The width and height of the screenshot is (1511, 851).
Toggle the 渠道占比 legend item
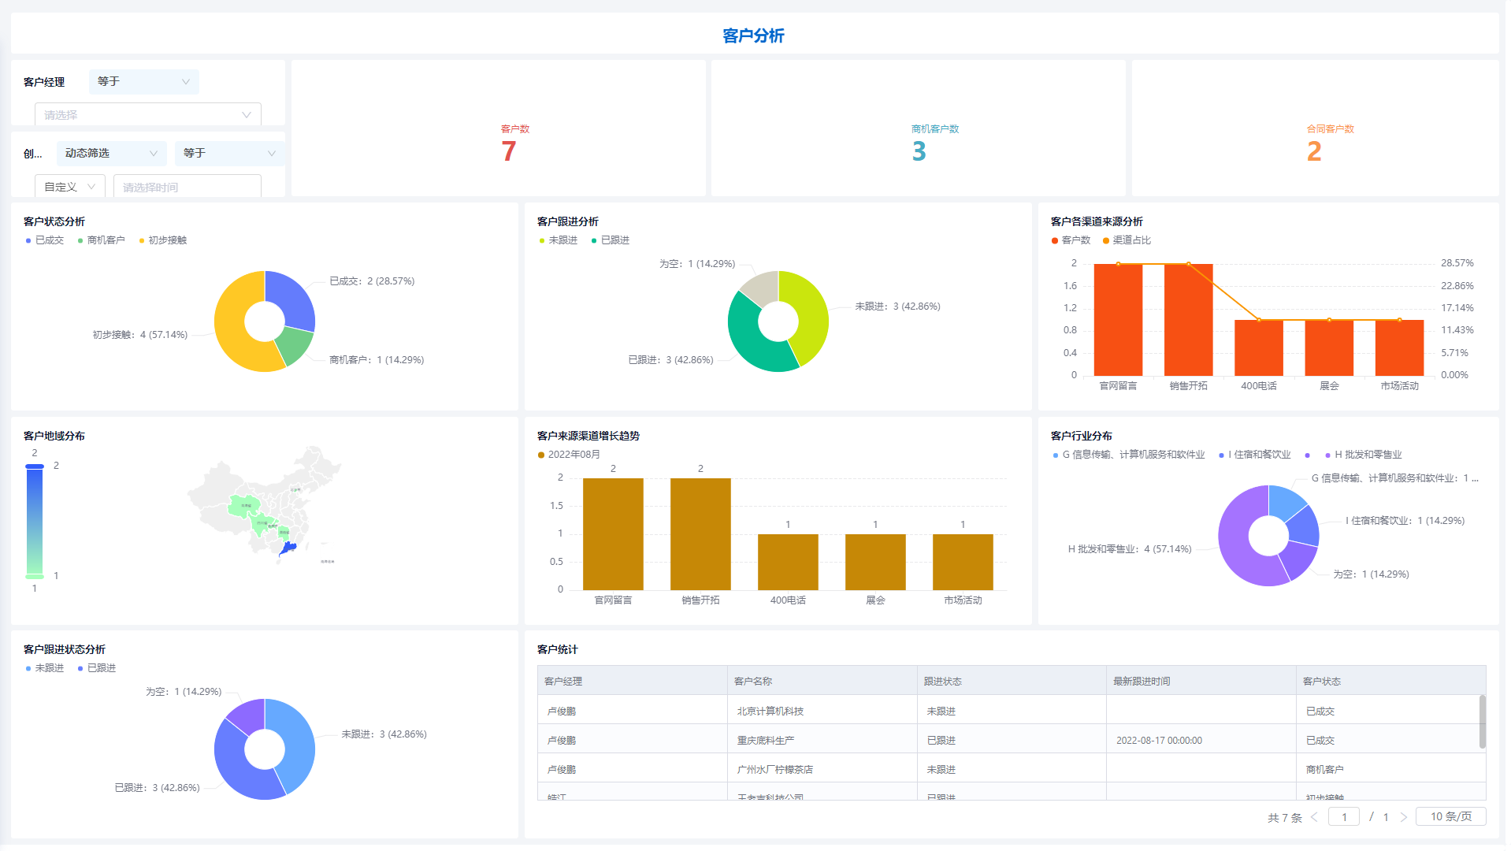coord(1127,240)
